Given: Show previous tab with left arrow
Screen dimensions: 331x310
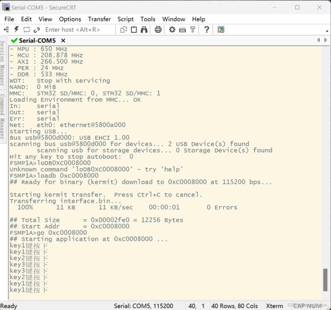Looking at the screenshot, I should point(319,40).
